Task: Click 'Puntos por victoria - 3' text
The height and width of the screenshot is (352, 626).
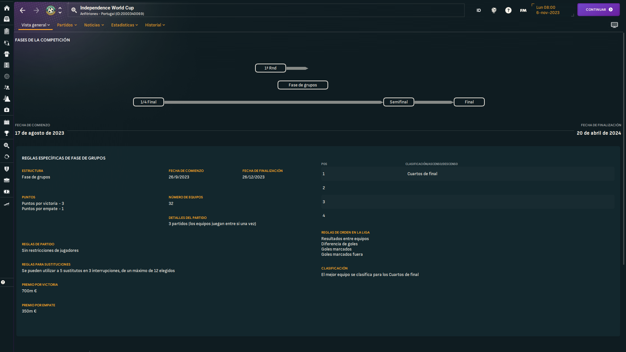Action: tap(43, 204)
